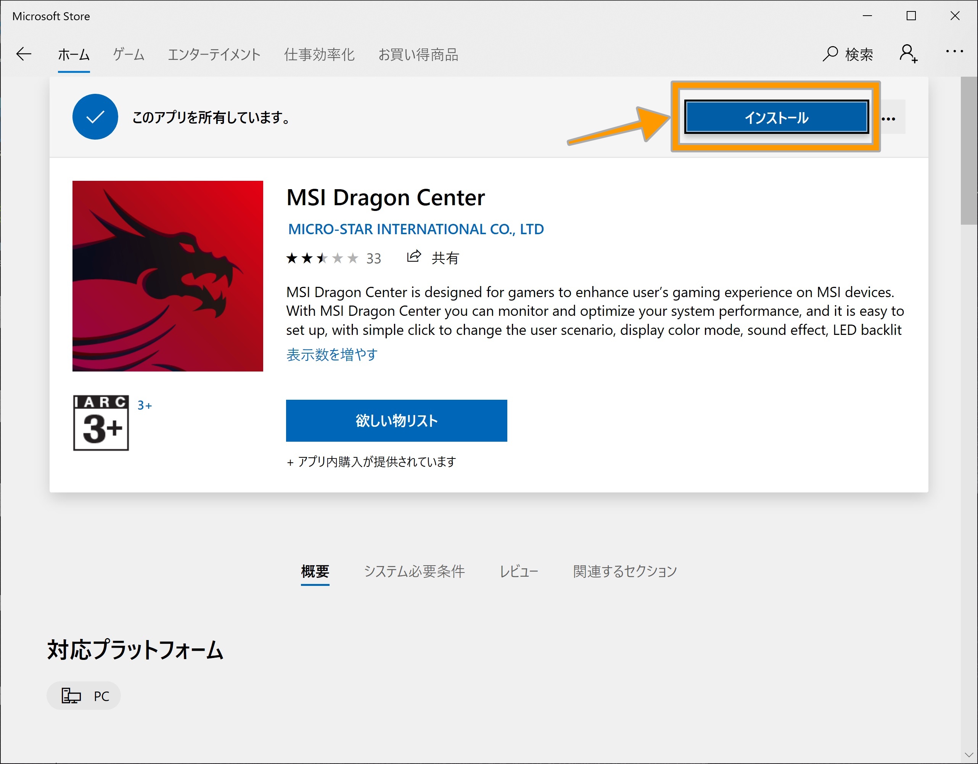Expand description via 表示数を増やす
978x764 pixels.
332,354
